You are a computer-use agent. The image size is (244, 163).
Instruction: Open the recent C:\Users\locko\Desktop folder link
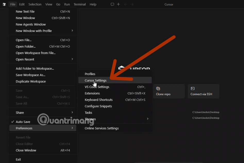coord(206,112)
